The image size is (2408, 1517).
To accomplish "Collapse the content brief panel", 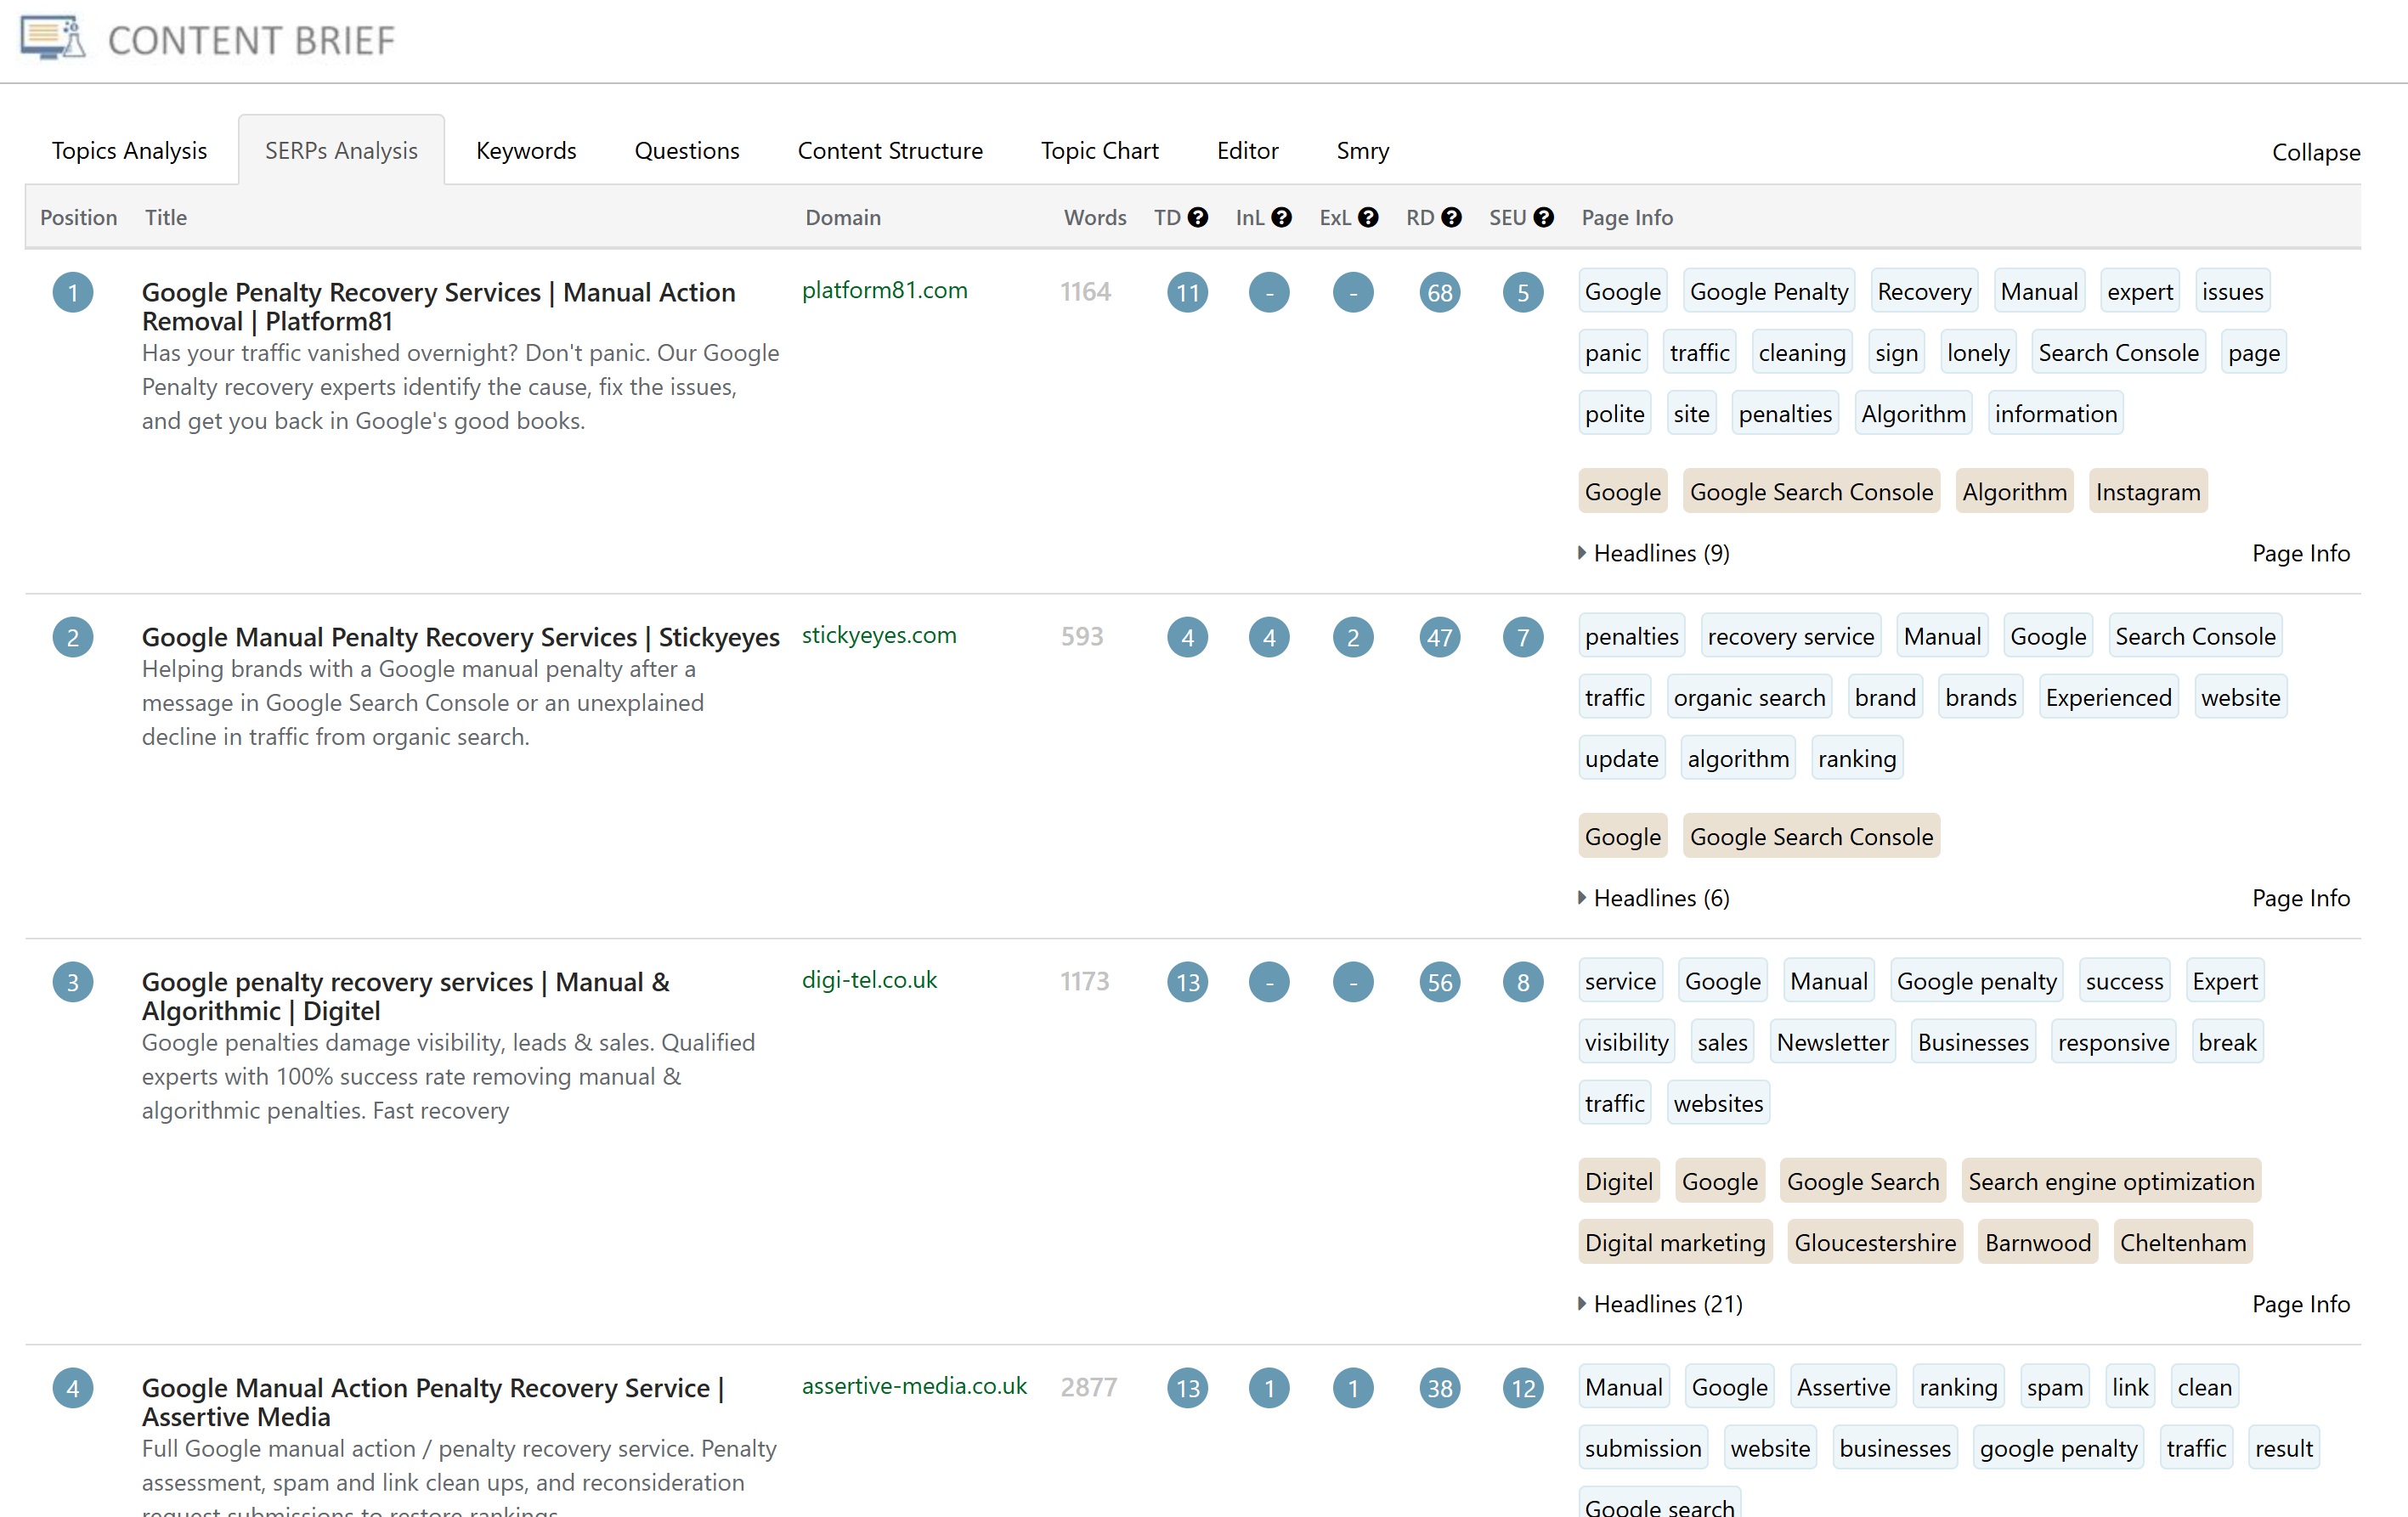I will 2316,152.
